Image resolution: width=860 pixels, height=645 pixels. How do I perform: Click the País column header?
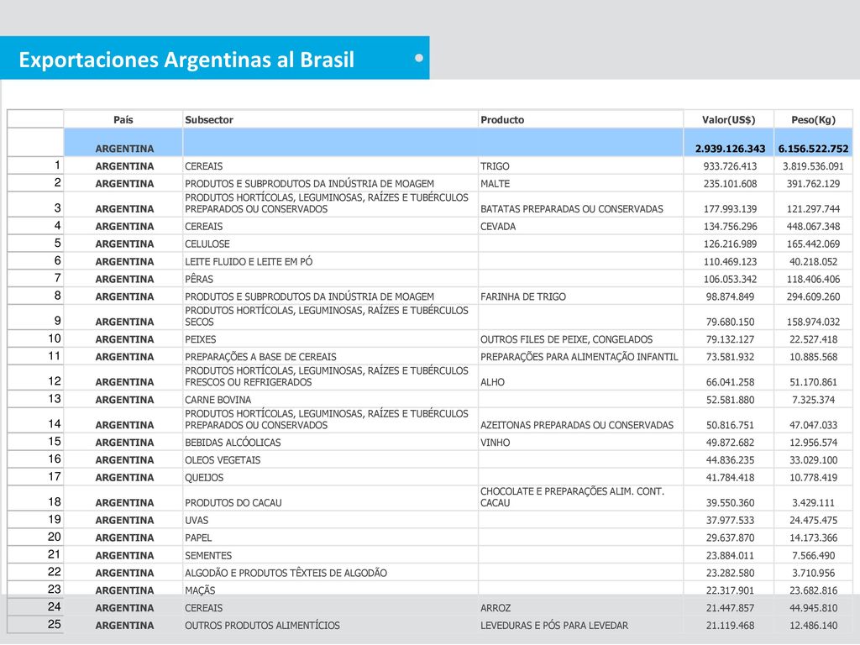pyautogui.click(x=123, y=119)
